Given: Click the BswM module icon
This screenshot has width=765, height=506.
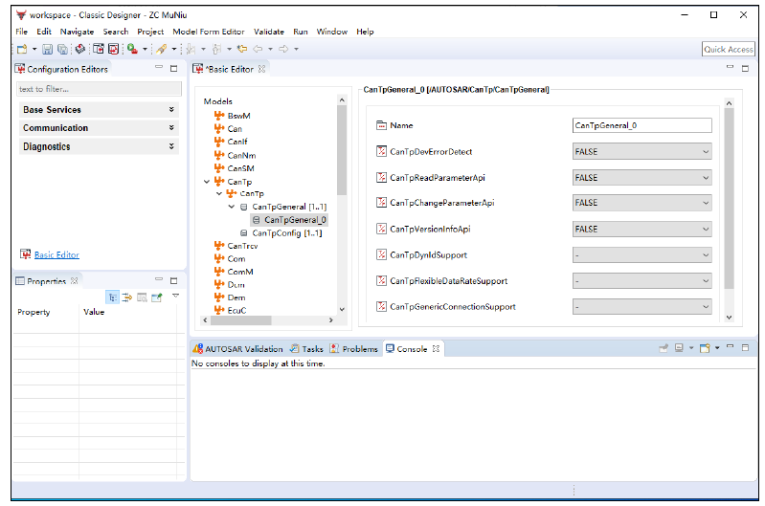Looking at the screenshot, I should click(219, 116).
